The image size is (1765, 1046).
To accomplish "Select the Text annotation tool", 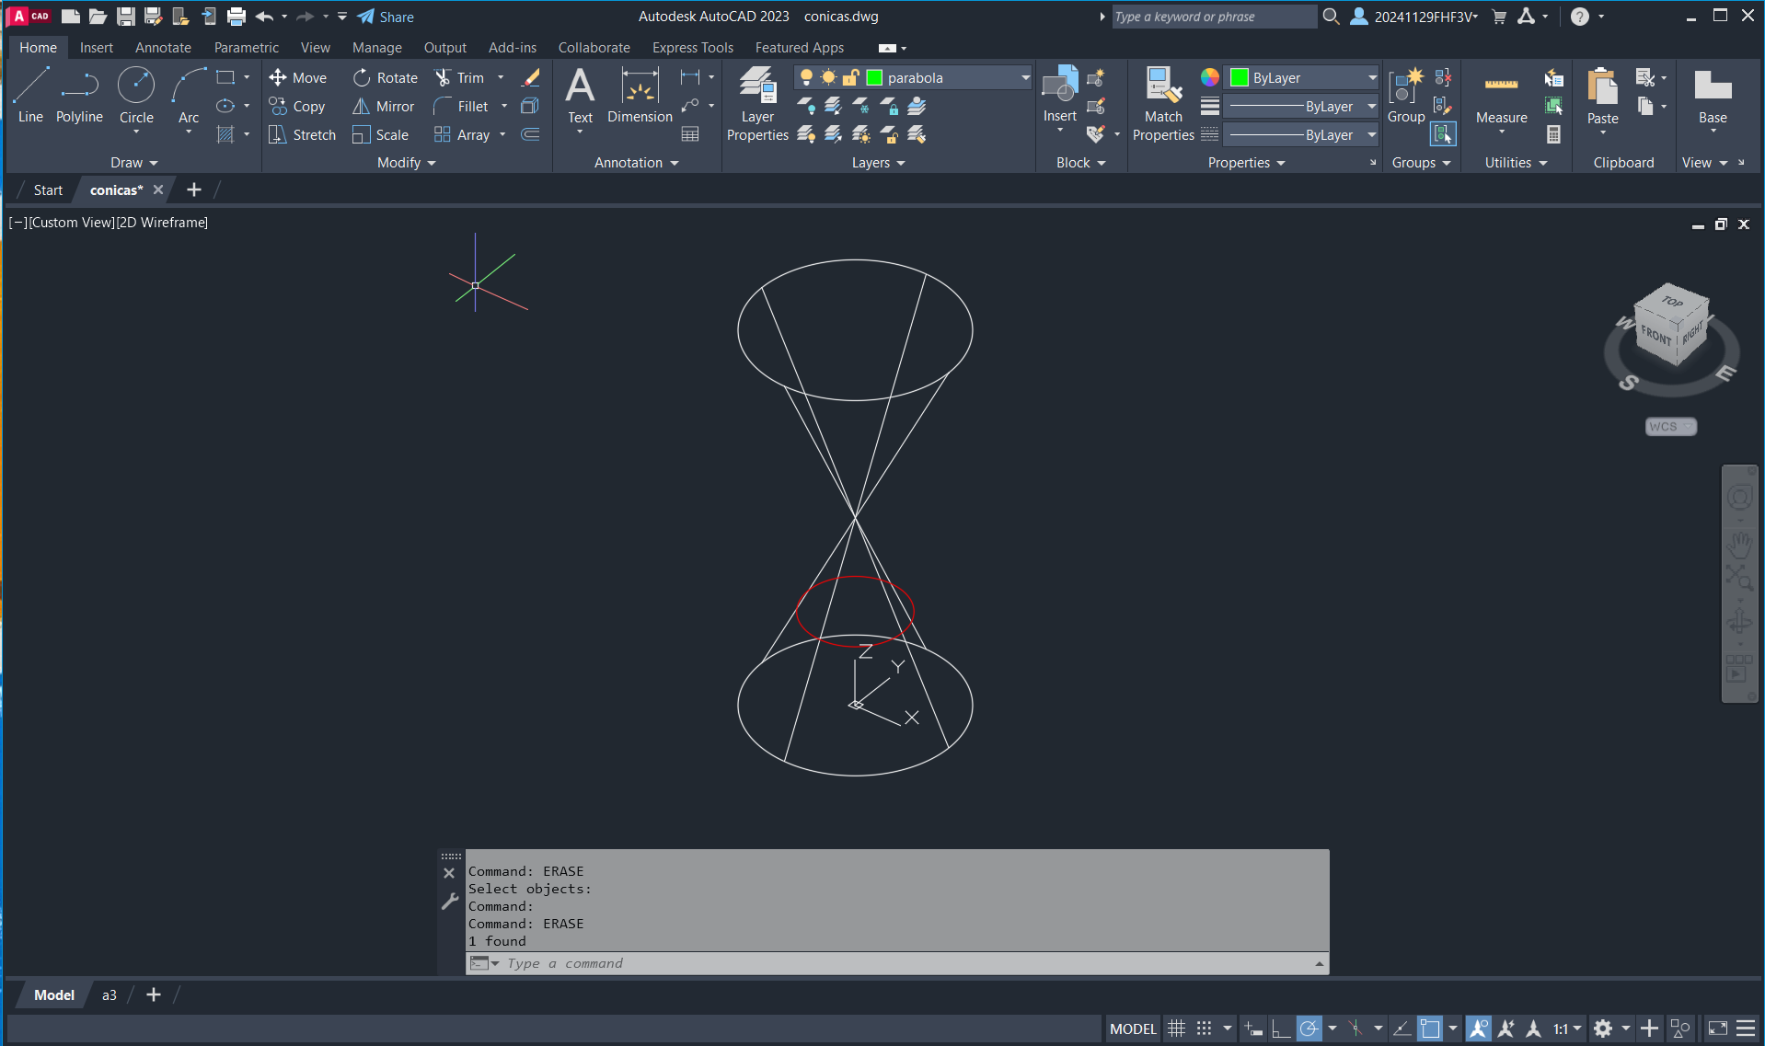I will click(580, 95).
